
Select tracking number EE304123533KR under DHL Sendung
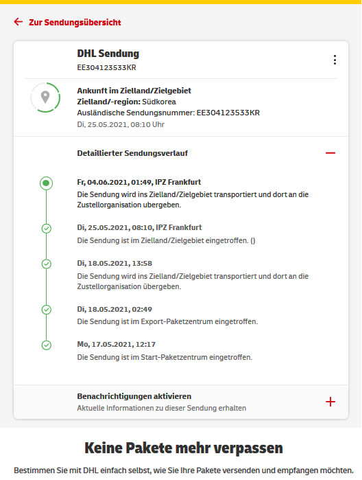(106, 67)
